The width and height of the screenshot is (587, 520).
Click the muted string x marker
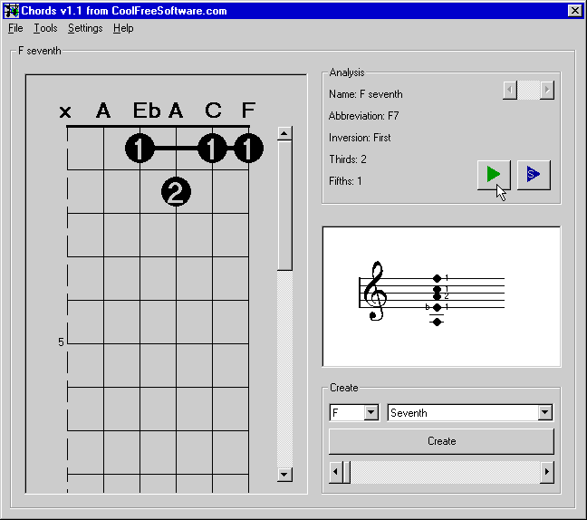point(65,111)
